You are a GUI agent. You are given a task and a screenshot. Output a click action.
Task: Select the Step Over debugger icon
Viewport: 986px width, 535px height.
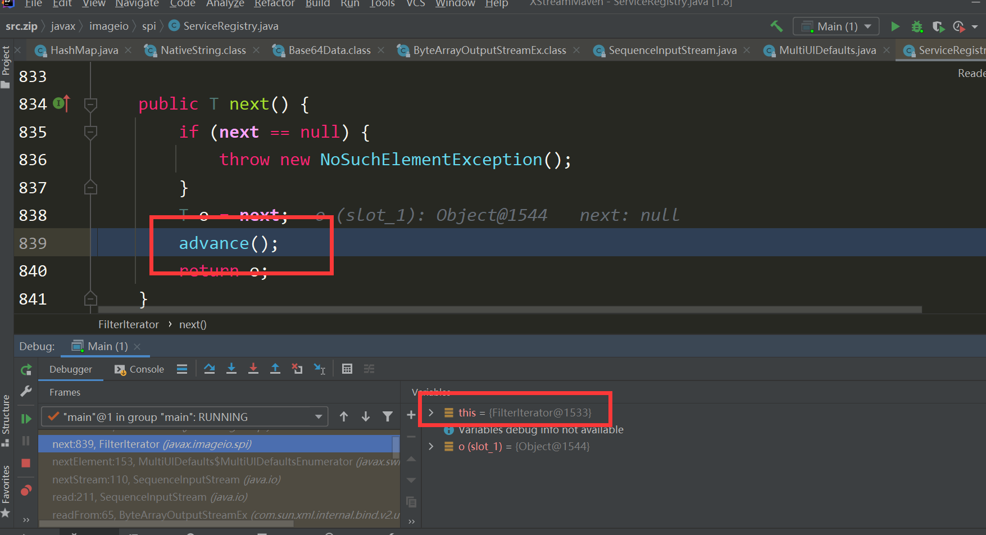(209, 368)
